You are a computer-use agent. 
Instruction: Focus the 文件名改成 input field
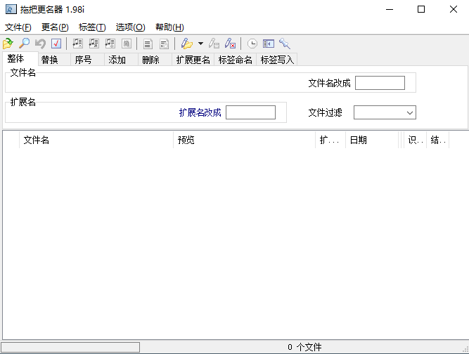pyautogui.click(x=380, y=83)
